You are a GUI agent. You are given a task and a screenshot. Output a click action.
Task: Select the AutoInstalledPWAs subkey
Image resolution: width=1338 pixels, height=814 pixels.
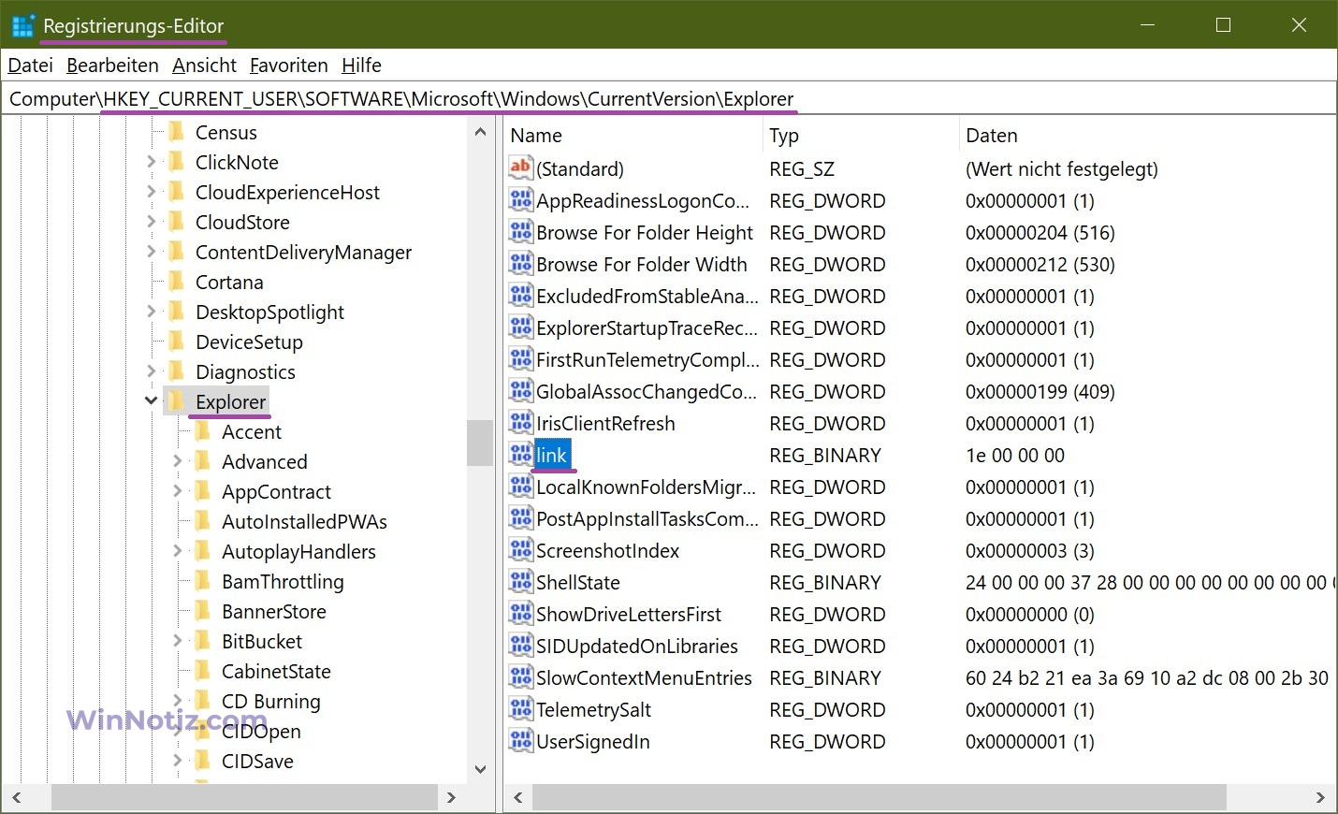point(304,521)
